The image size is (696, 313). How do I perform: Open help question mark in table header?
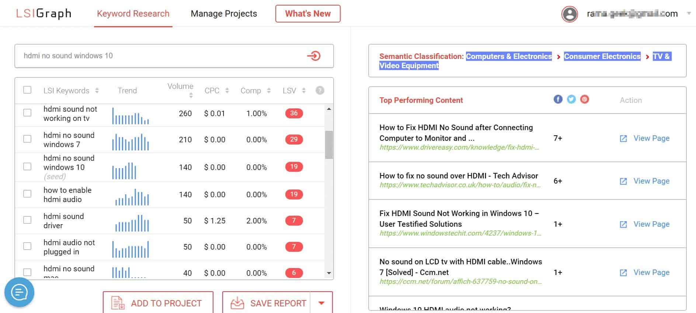[320, 90]
